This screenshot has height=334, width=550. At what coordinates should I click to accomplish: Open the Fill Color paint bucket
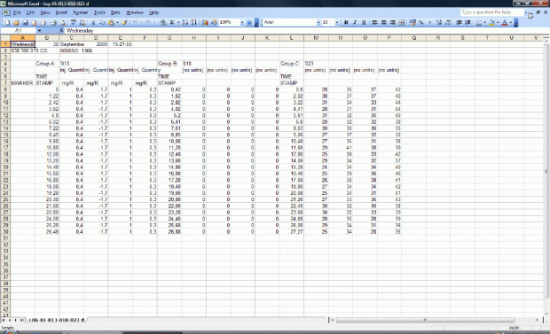point(491,22)
